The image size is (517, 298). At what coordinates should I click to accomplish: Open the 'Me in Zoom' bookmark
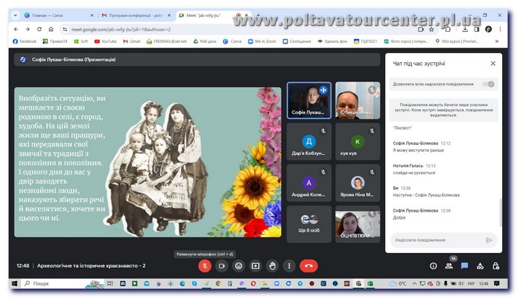click(x=262, y=41)
